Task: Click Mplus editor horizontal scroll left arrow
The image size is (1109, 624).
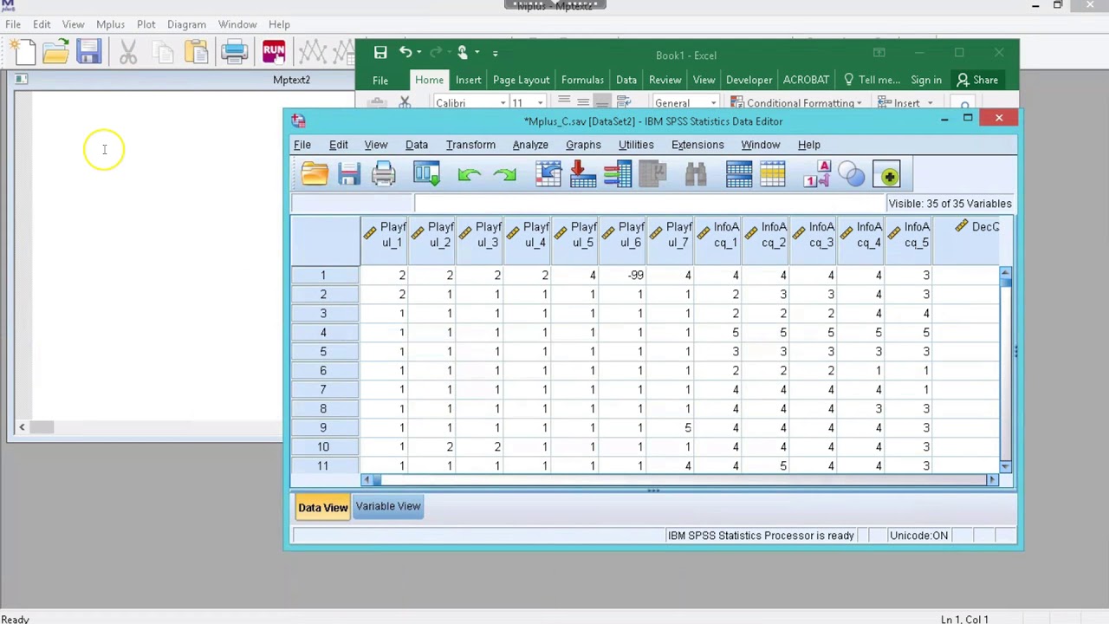Action: coord(23,427)
